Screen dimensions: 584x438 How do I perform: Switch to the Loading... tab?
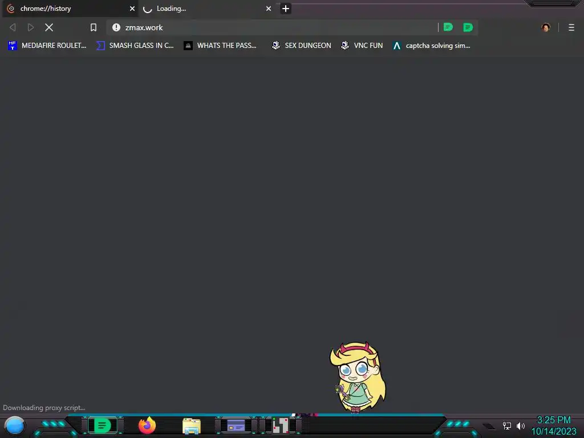206,9
